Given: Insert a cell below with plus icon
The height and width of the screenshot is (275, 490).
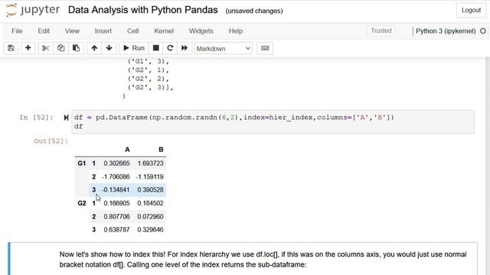Looking at the screenshot, I should [x=28, y=48].
